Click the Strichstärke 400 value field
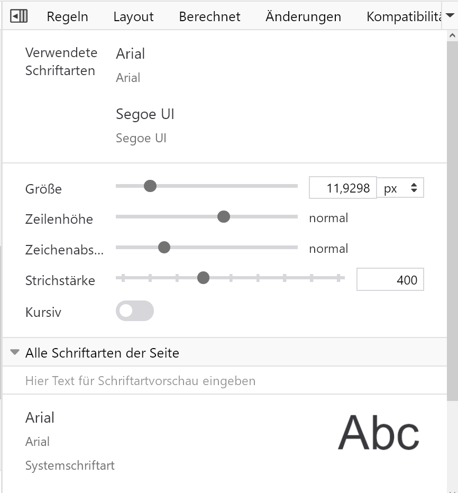This screenshot has width=458, height=493. 390,280
